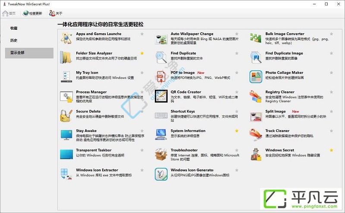Unfavorite Folder Size Analyzer via its star
The image size is (345, 213).
pyautogui.click(x=142, y=53)
